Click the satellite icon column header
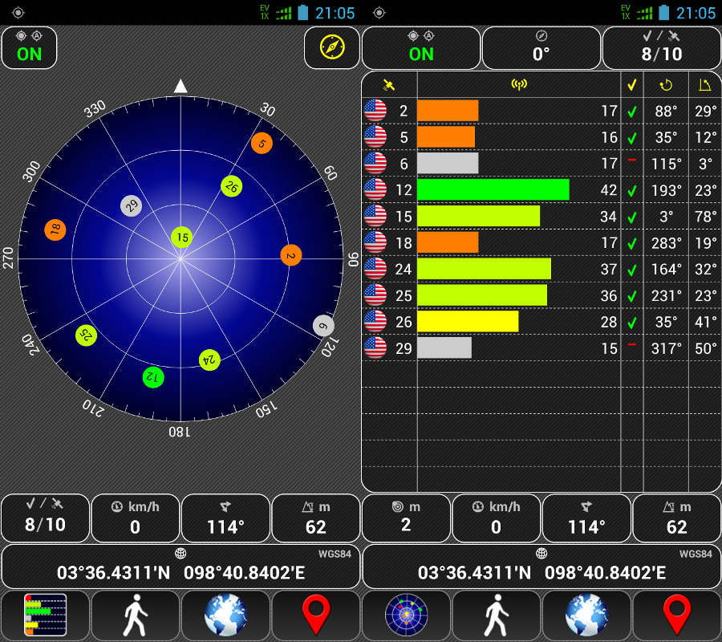 pos(389,85)
